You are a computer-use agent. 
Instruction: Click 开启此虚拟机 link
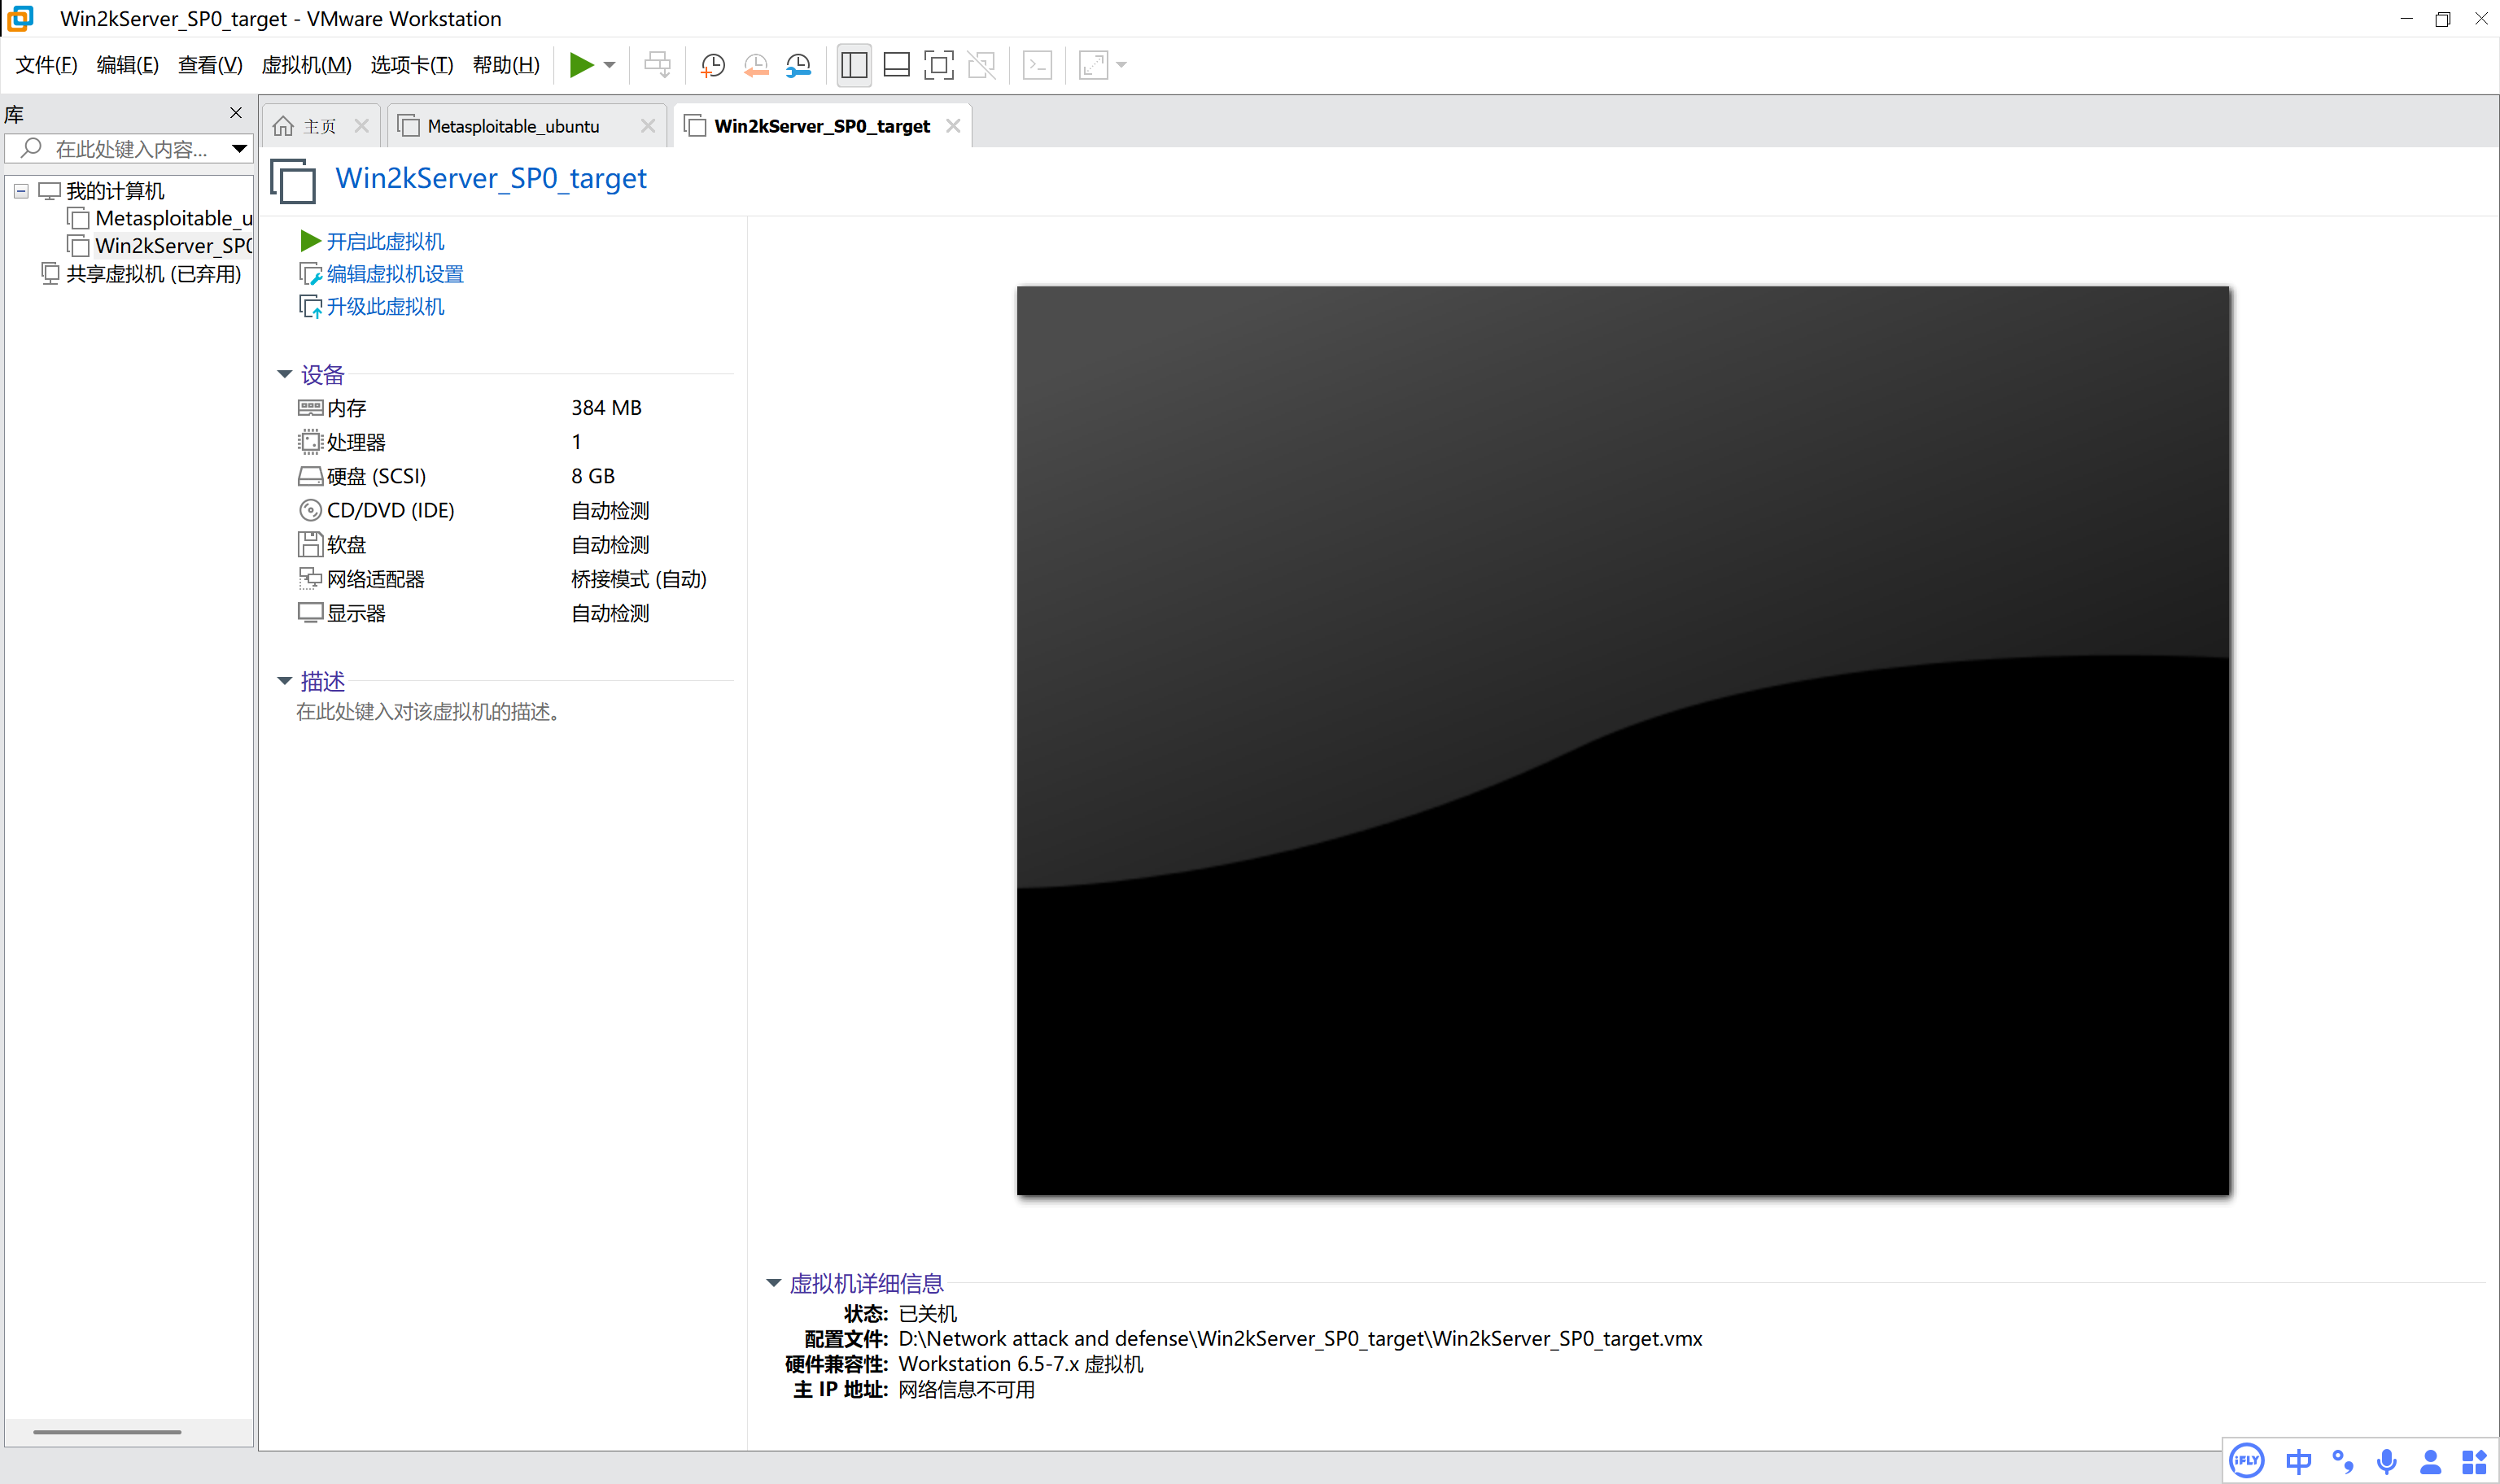(x=385, y=241)
